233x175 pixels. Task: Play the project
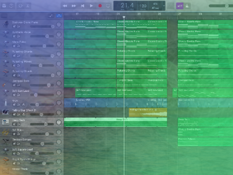(x=91, y=6)
